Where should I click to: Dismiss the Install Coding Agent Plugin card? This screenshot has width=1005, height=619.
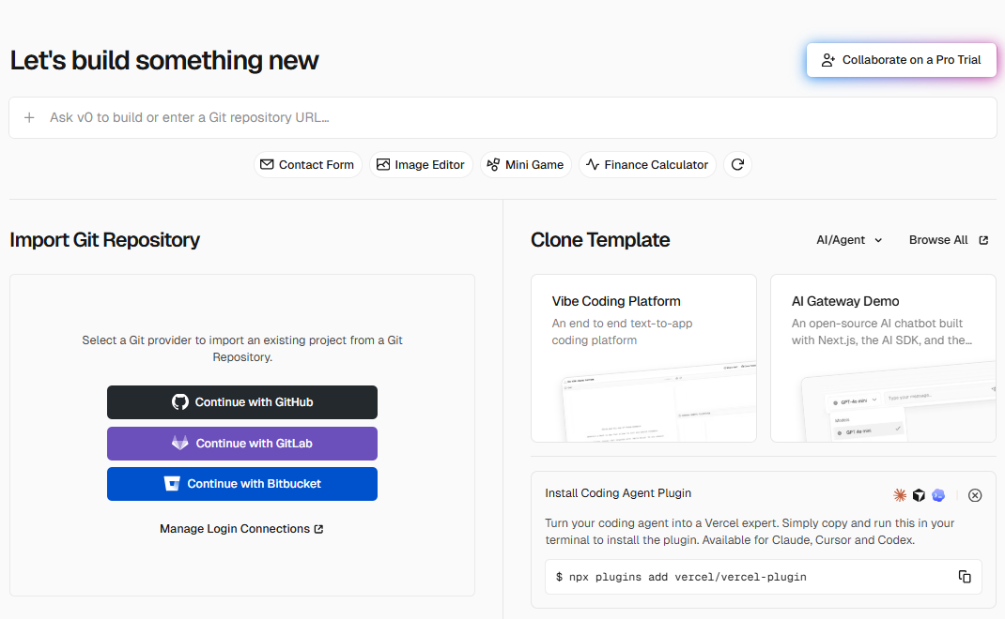(x=975, y=495)
